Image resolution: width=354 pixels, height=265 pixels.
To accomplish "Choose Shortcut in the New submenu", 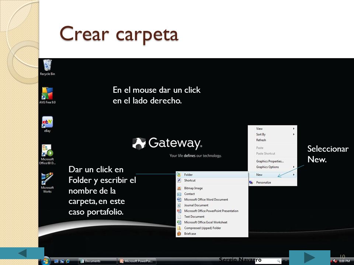I will (212, 180).
